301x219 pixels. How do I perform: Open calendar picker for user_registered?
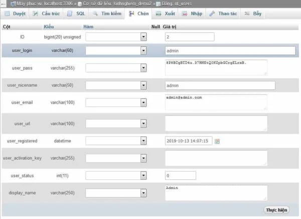[x=217, y=141]
